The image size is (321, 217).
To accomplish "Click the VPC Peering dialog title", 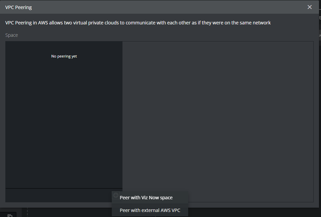I will (19, 7).
